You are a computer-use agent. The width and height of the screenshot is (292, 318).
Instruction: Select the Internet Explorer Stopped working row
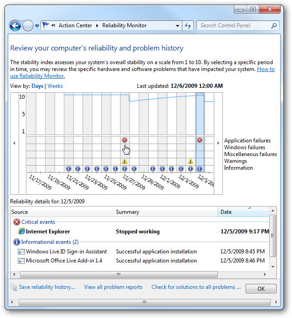[x=140, y=232]
